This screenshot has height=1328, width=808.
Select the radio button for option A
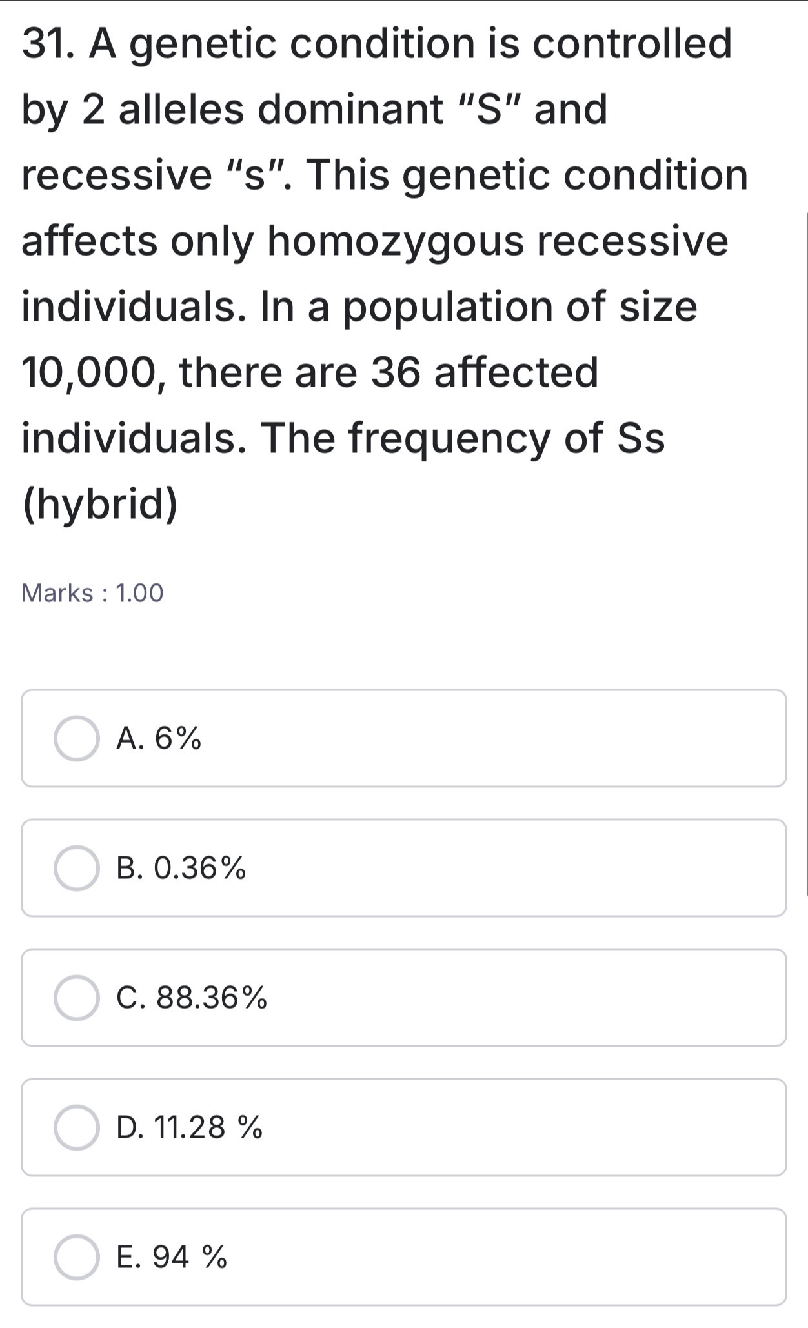pos(77,738)
